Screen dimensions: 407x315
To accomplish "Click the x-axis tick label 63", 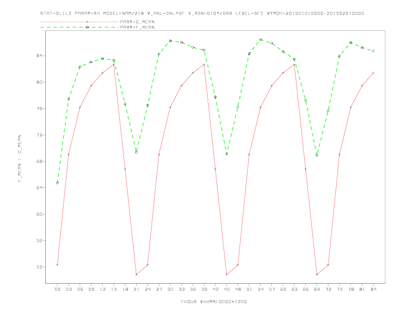I will click(294, 289).
